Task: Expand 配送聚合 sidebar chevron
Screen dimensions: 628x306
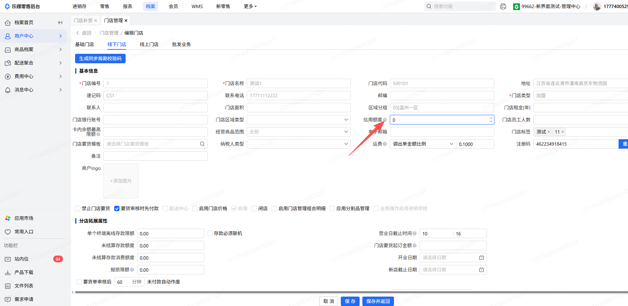Action: tap(61, 63)
